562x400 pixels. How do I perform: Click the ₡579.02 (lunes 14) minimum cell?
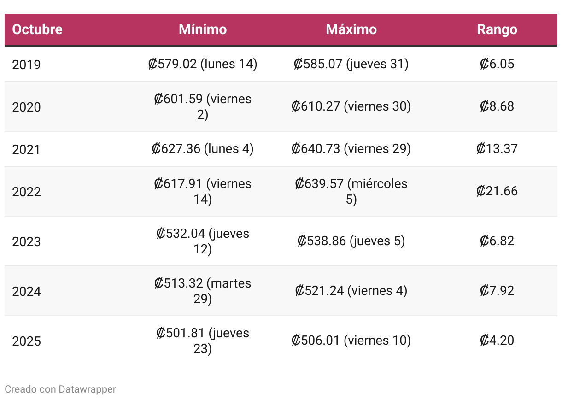(x=203, y=64)
